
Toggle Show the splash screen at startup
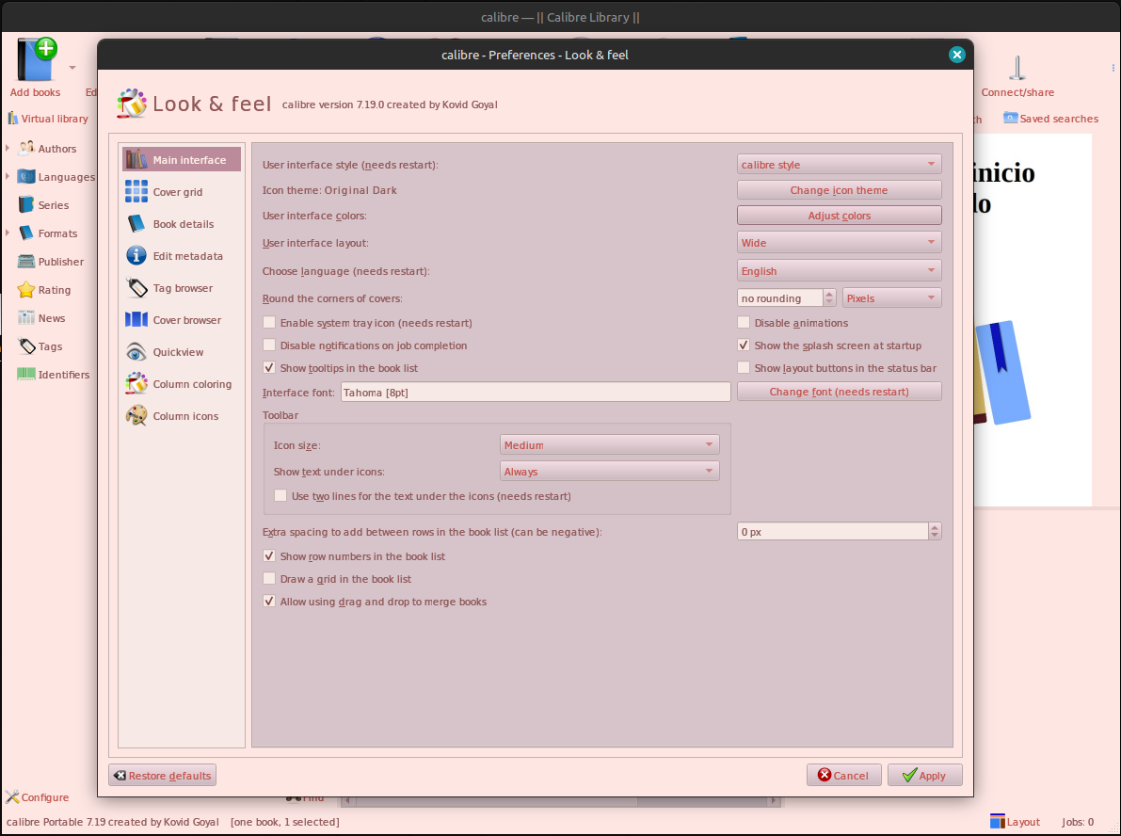click(x=744, y=346)
